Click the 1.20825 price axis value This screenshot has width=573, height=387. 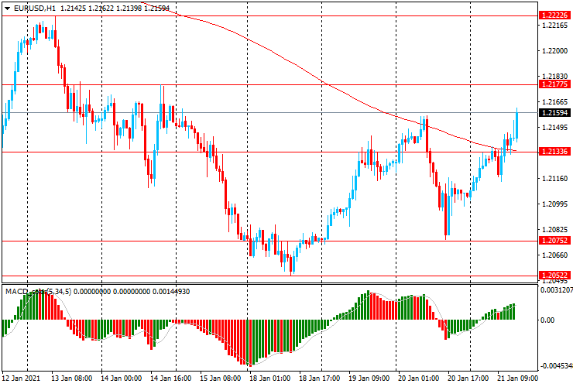click(555, 230)
